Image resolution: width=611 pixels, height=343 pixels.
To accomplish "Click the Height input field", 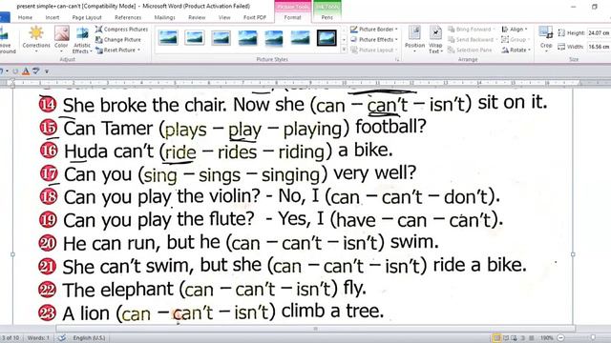I will click(599, 33).
